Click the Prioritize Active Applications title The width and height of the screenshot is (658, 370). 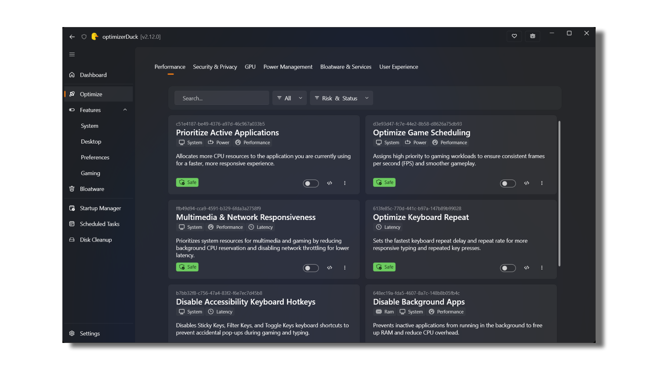pos(227,133)
